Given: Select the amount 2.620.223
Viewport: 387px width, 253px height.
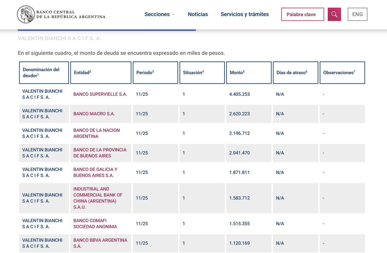Looking at the screenshot, I should tap(240, 114).
